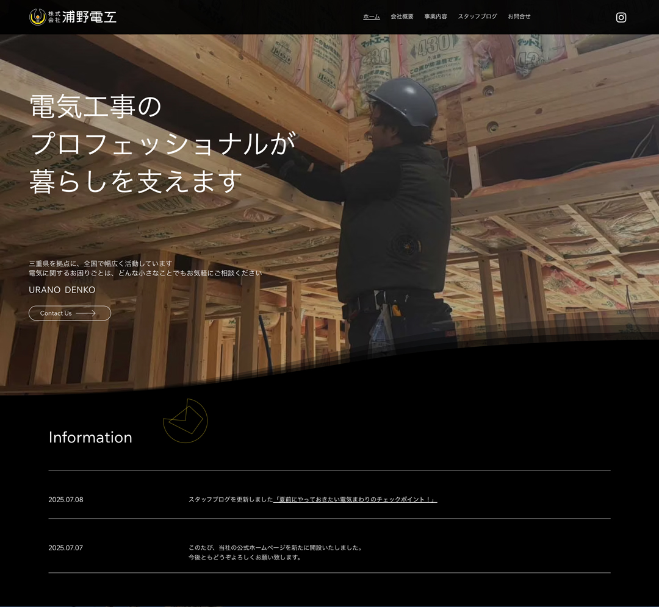
Task: Open the 会社概要 menu item
Action: (x=402, y=16)
